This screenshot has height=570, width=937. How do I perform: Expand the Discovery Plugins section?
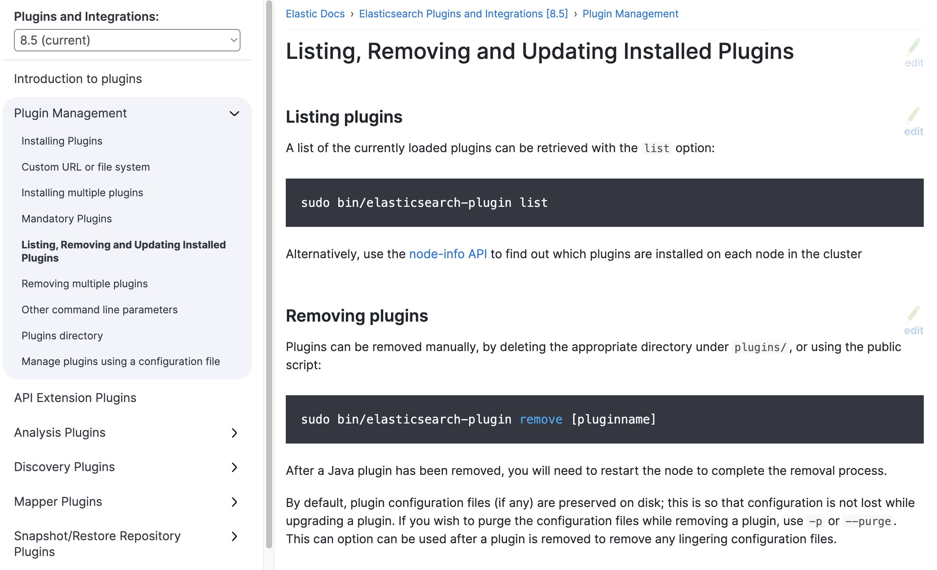235,467
